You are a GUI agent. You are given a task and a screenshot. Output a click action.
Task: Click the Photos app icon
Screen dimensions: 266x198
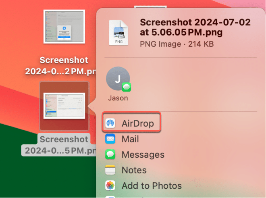pos(110,185)
